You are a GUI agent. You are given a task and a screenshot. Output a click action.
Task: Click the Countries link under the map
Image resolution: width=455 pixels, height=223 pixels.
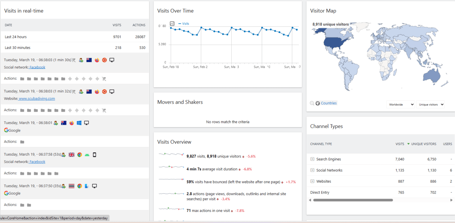click(329, 103)
